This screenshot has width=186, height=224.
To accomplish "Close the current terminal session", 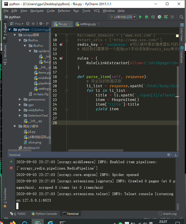I will [11, 168].
